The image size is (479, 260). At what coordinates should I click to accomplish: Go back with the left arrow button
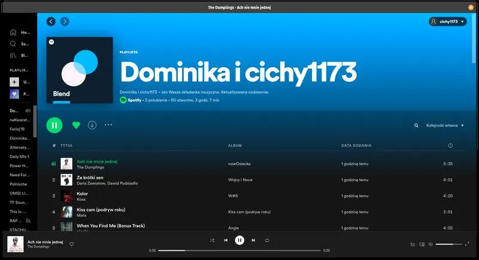51,22
